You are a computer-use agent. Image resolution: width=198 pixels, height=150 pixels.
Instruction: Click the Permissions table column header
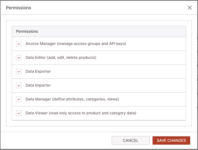click(x=27, y=31)
